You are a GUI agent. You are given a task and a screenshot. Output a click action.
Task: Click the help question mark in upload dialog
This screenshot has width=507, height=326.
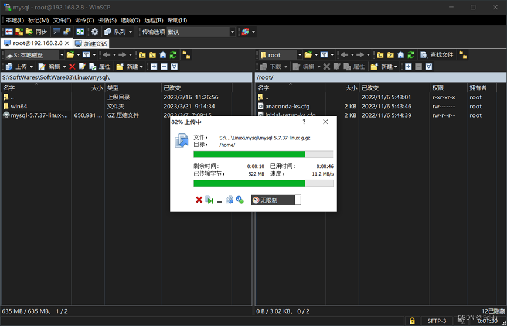[x=304, y=122]
